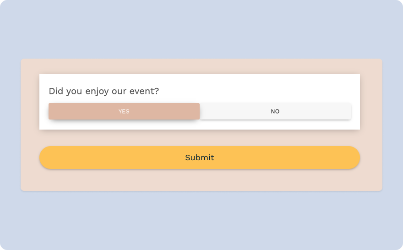Tap the light gray NO segment
The width and height of the screenshot is (403, 250).
275,111
